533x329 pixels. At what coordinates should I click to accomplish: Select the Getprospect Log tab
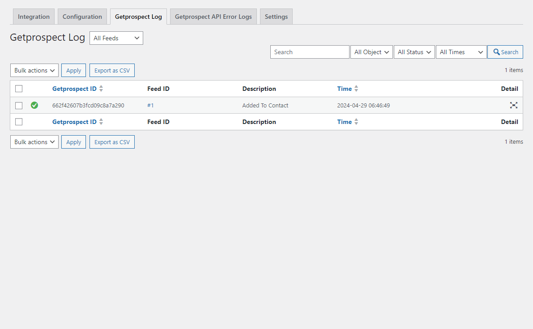tap(138, 17)
